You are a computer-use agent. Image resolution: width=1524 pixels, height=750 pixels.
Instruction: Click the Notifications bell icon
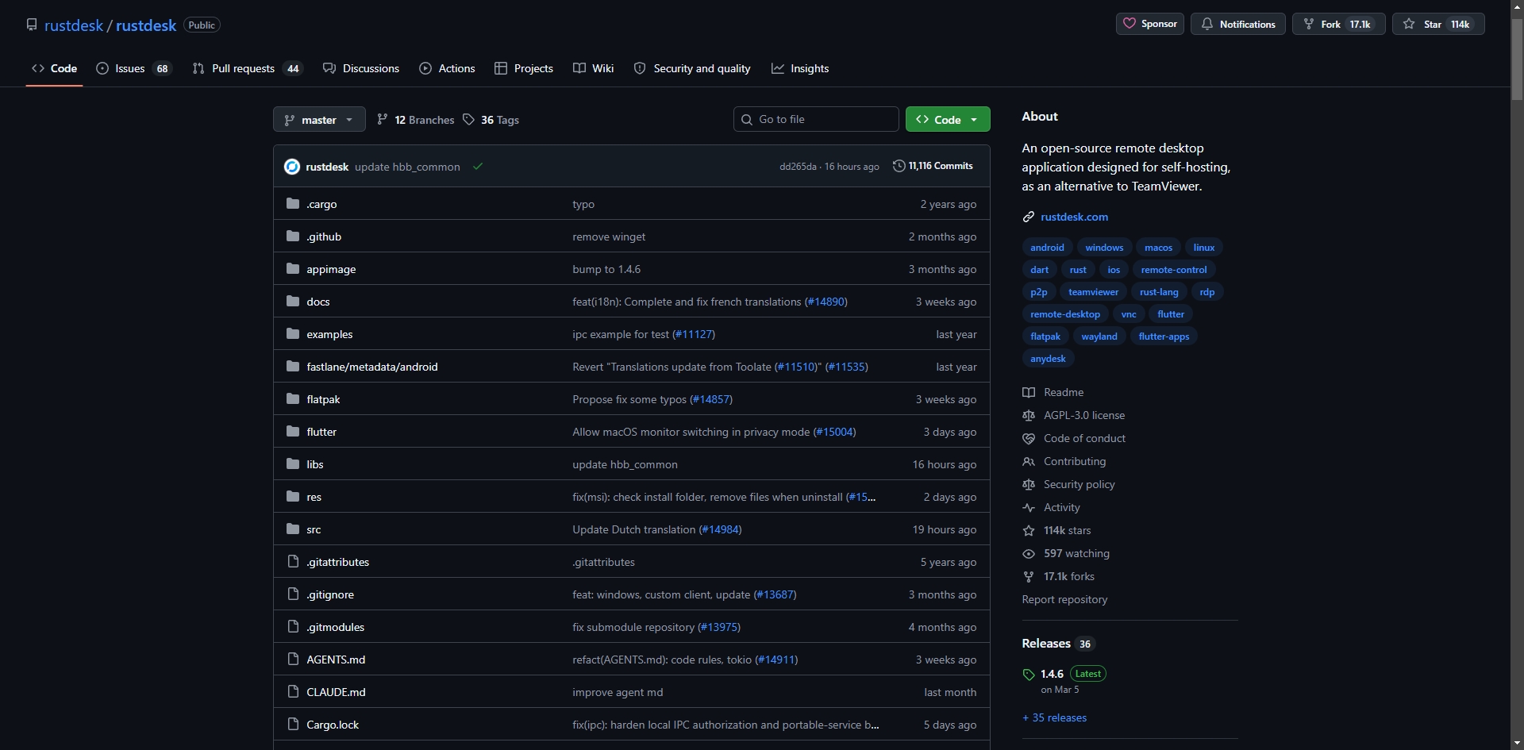(1206, 24)
